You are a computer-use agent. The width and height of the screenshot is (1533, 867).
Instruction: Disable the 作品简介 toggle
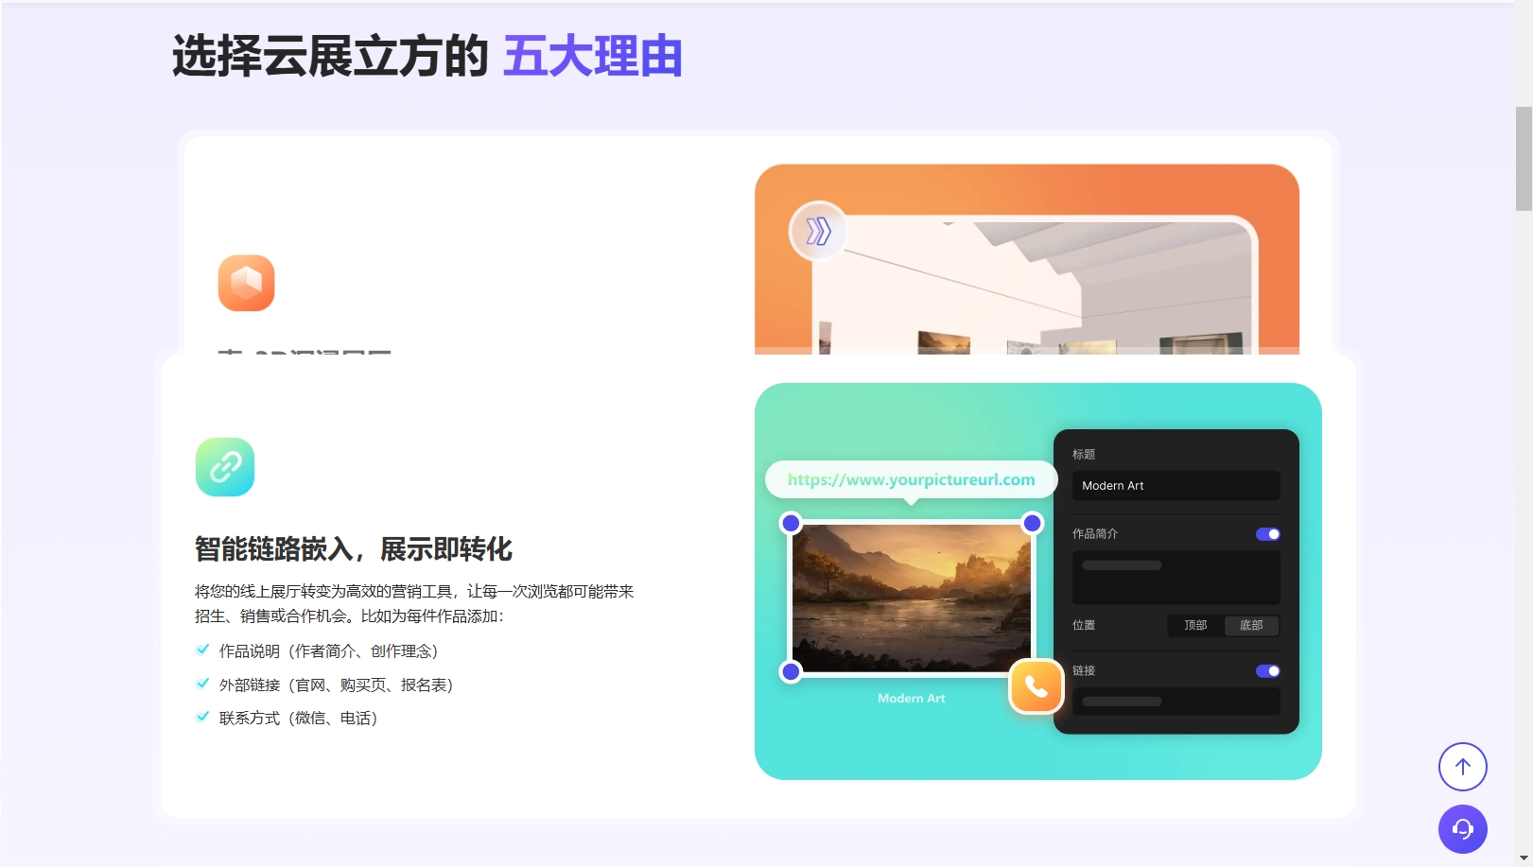1267,533
